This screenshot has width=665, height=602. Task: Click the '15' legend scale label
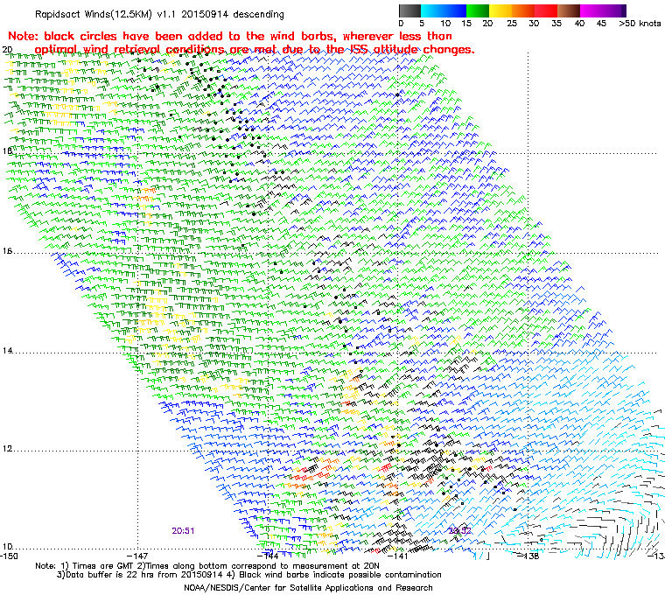[x=466, y=24]
